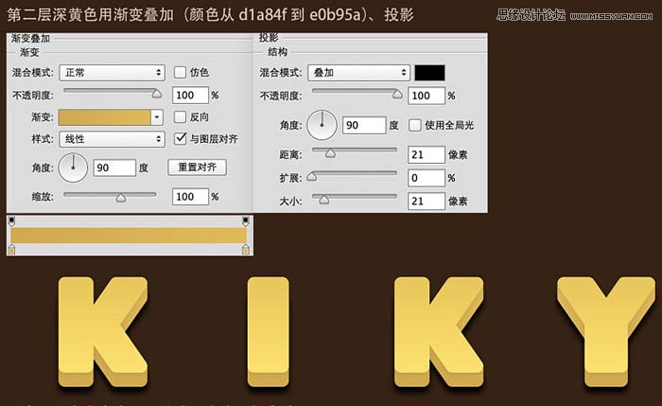Enable the 使用全局光 checkbox
The image size is (662, 406).
click(414, 125)
